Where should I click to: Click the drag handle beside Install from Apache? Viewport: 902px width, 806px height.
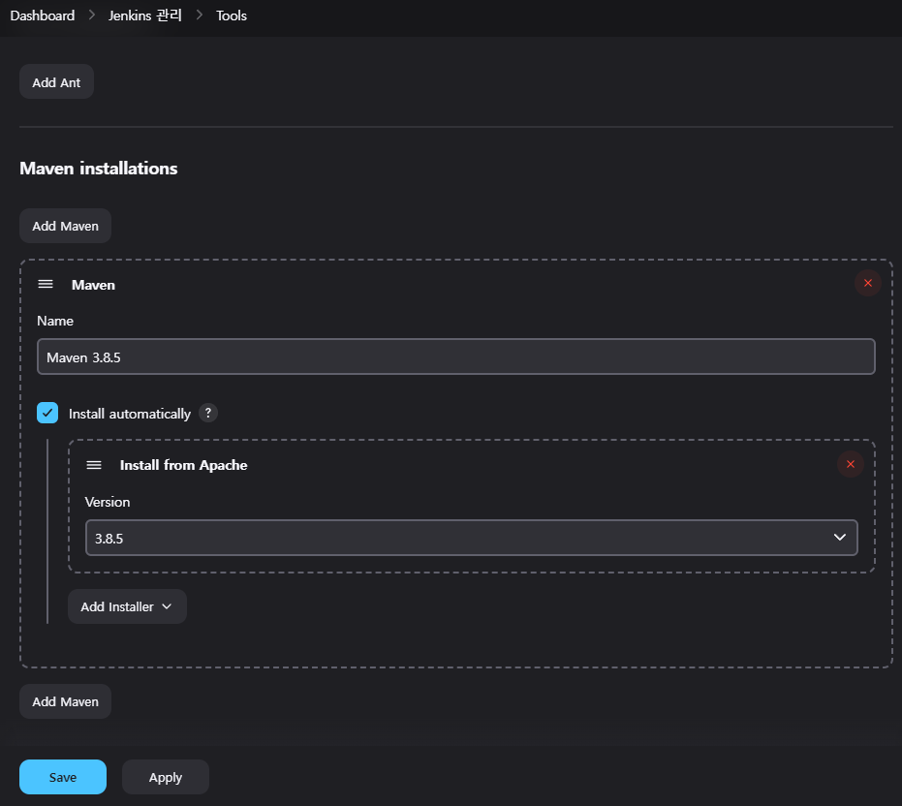tap(94, 465)
